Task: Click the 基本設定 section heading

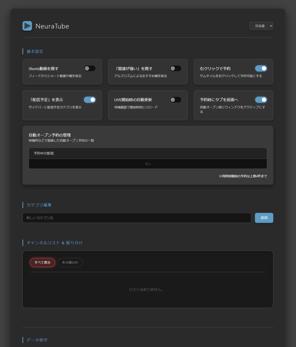Action: (x=35, y=52)
